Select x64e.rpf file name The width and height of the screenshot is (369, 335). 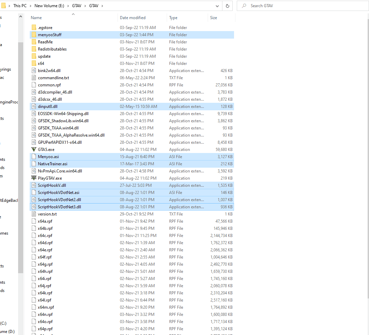coord(45,250)
